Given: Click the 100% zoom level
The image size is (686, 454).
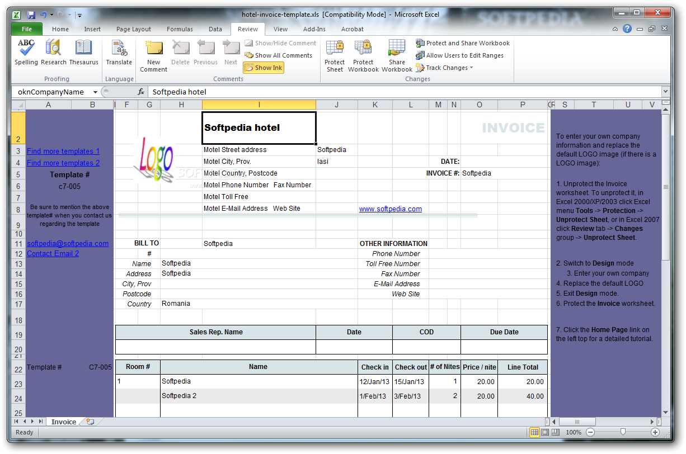Looking at the screenshot, I should pos(573,432).
